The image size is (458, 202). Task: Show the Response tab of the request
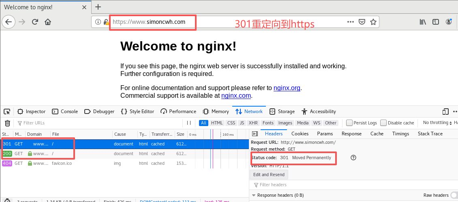[352, 134]
